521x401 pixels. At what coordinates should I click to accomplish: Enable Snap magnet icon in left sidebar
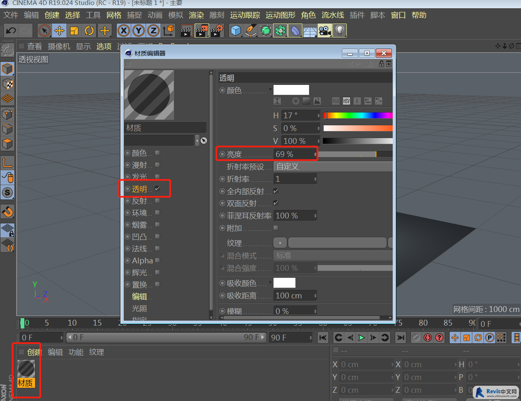tap(7, 211)
